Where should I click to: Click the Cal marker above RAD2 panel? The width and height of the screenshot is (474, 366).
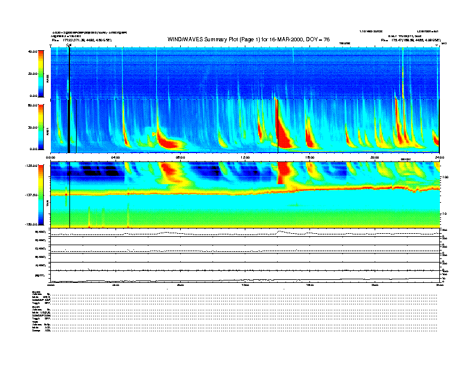pyautogui.click(x=69, y=45)
